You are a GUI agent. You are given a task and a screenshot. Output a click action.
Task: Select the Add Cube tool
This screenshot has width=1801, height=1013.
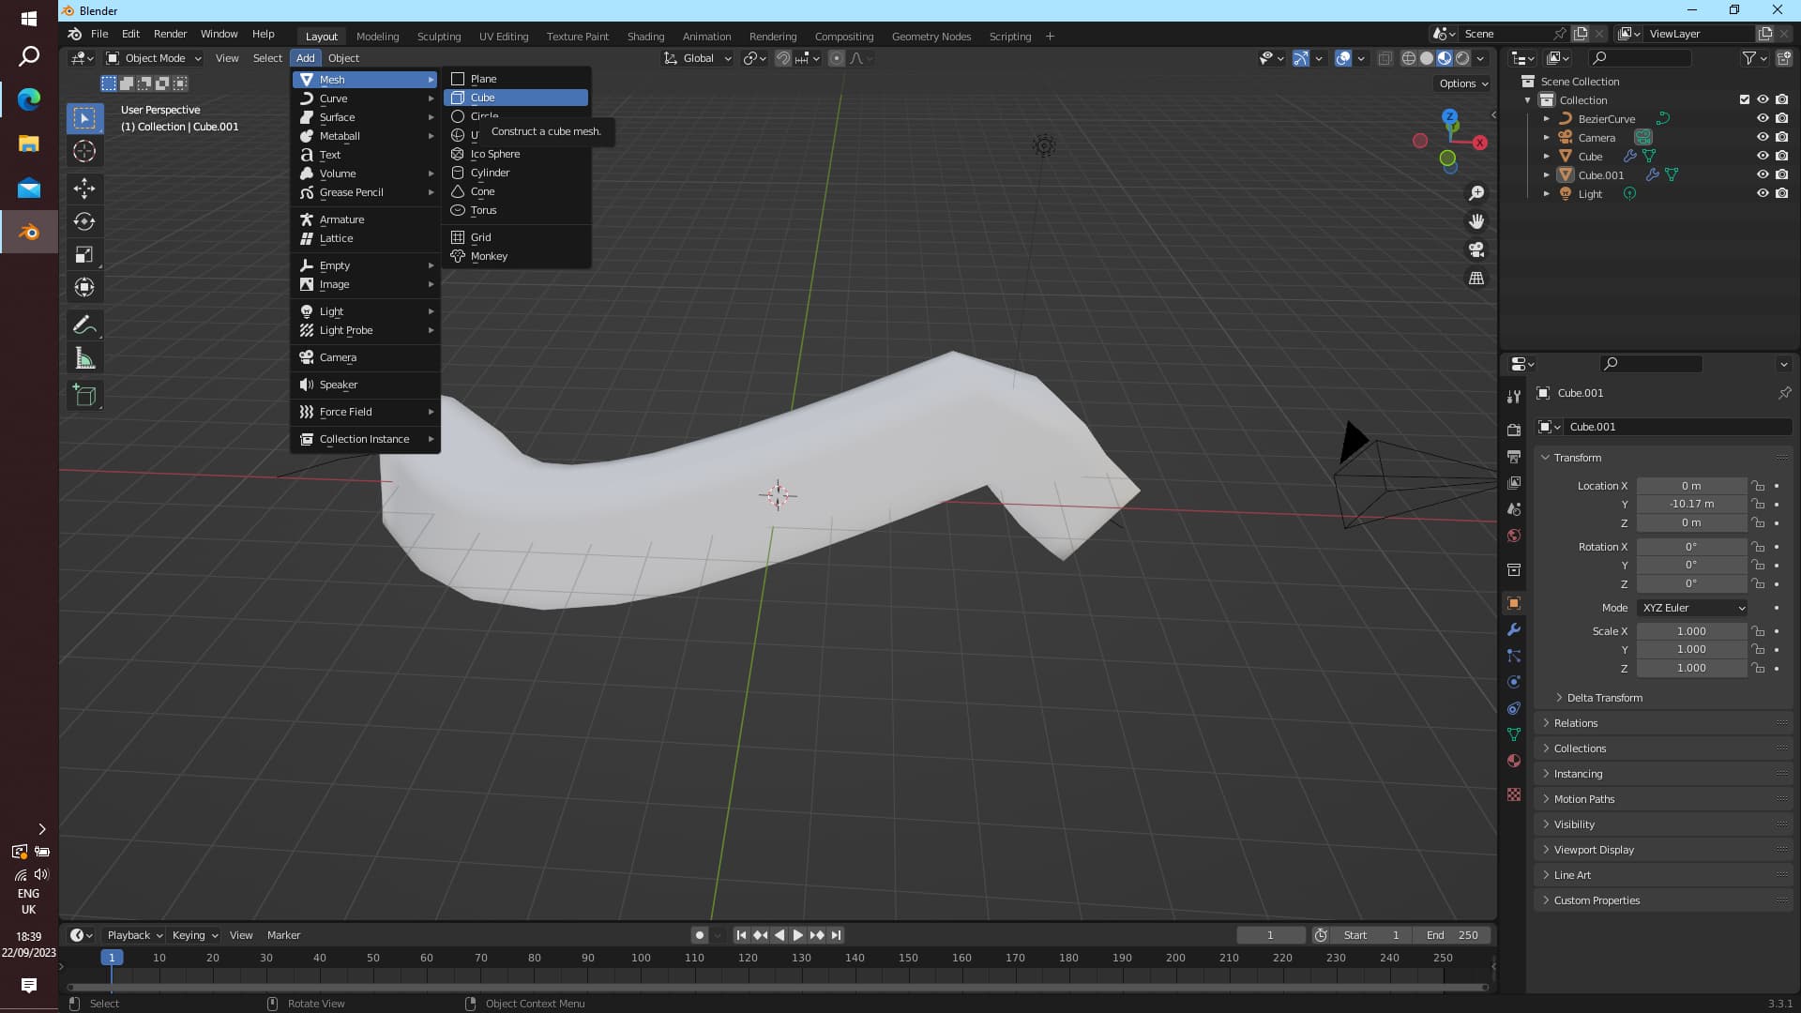tap(84, 395)
